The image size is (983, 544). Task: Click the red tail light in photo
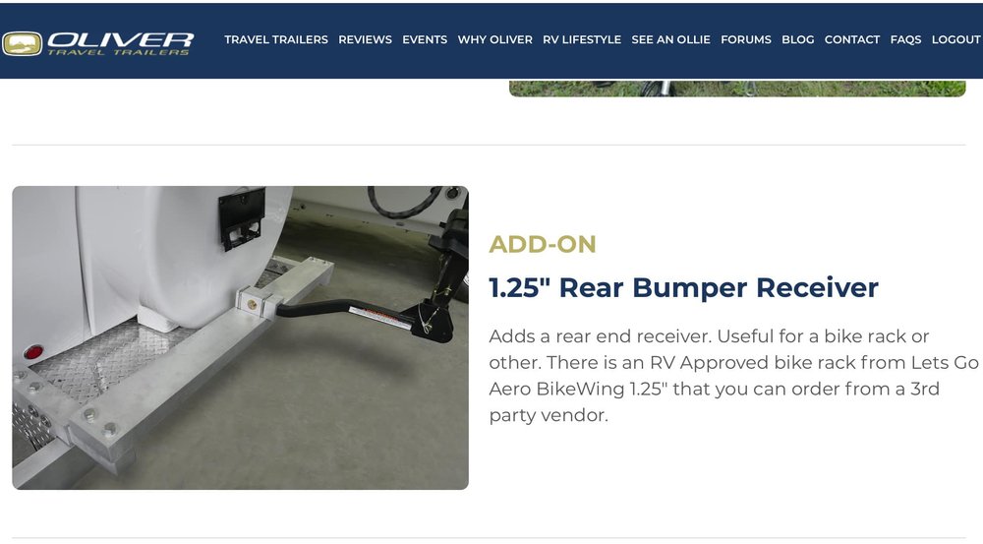coord(33,351)
